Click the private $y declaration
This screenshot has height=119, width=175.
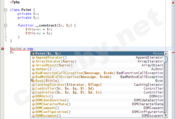28,17
